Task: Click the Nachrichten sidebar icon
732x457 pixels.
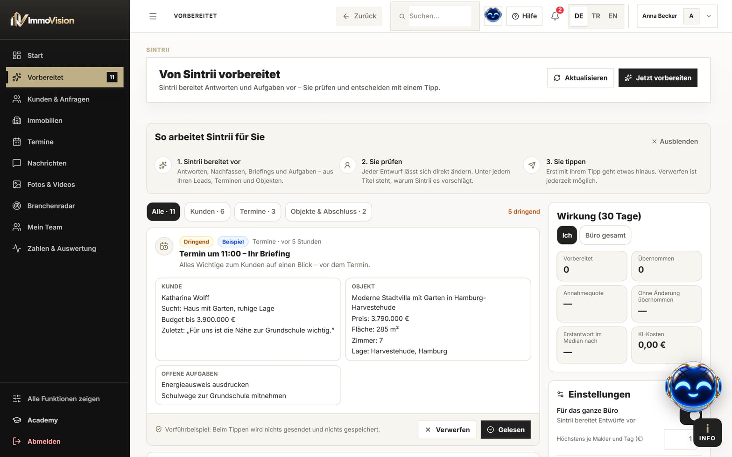Action: click(17, 163)
